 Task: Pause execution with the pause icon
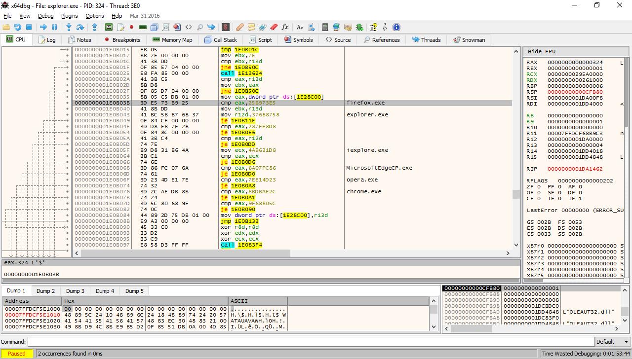pyautogui.click(x=54, y=27)
